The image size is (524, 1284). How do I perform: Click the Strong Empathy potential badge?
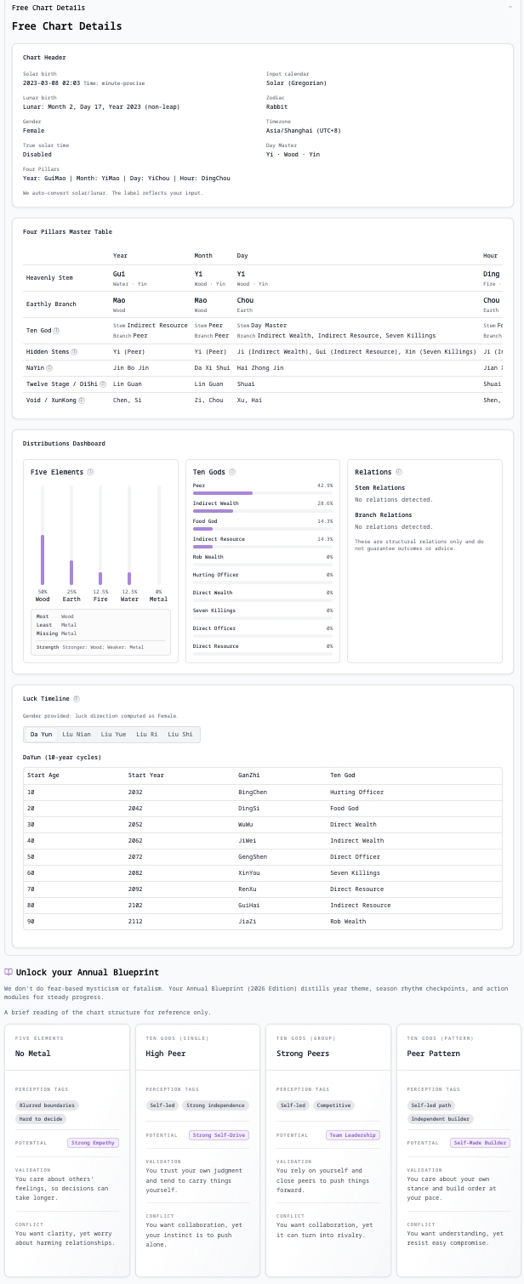pyautogui.click(x=94, y=1143)
